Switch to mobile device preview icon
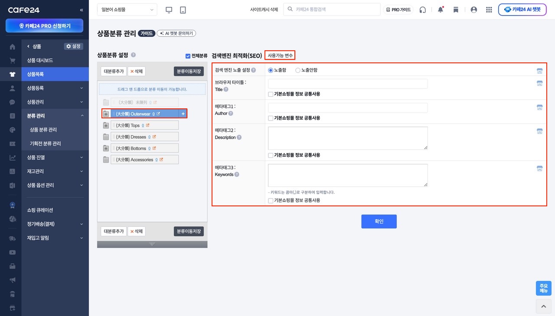The width and height of the screenshot is (555, 316). click(x=183, y=10)
